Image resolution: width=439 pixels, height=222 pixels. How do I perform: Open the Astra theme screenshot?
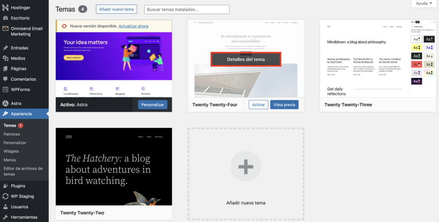(x=114, y=65)
